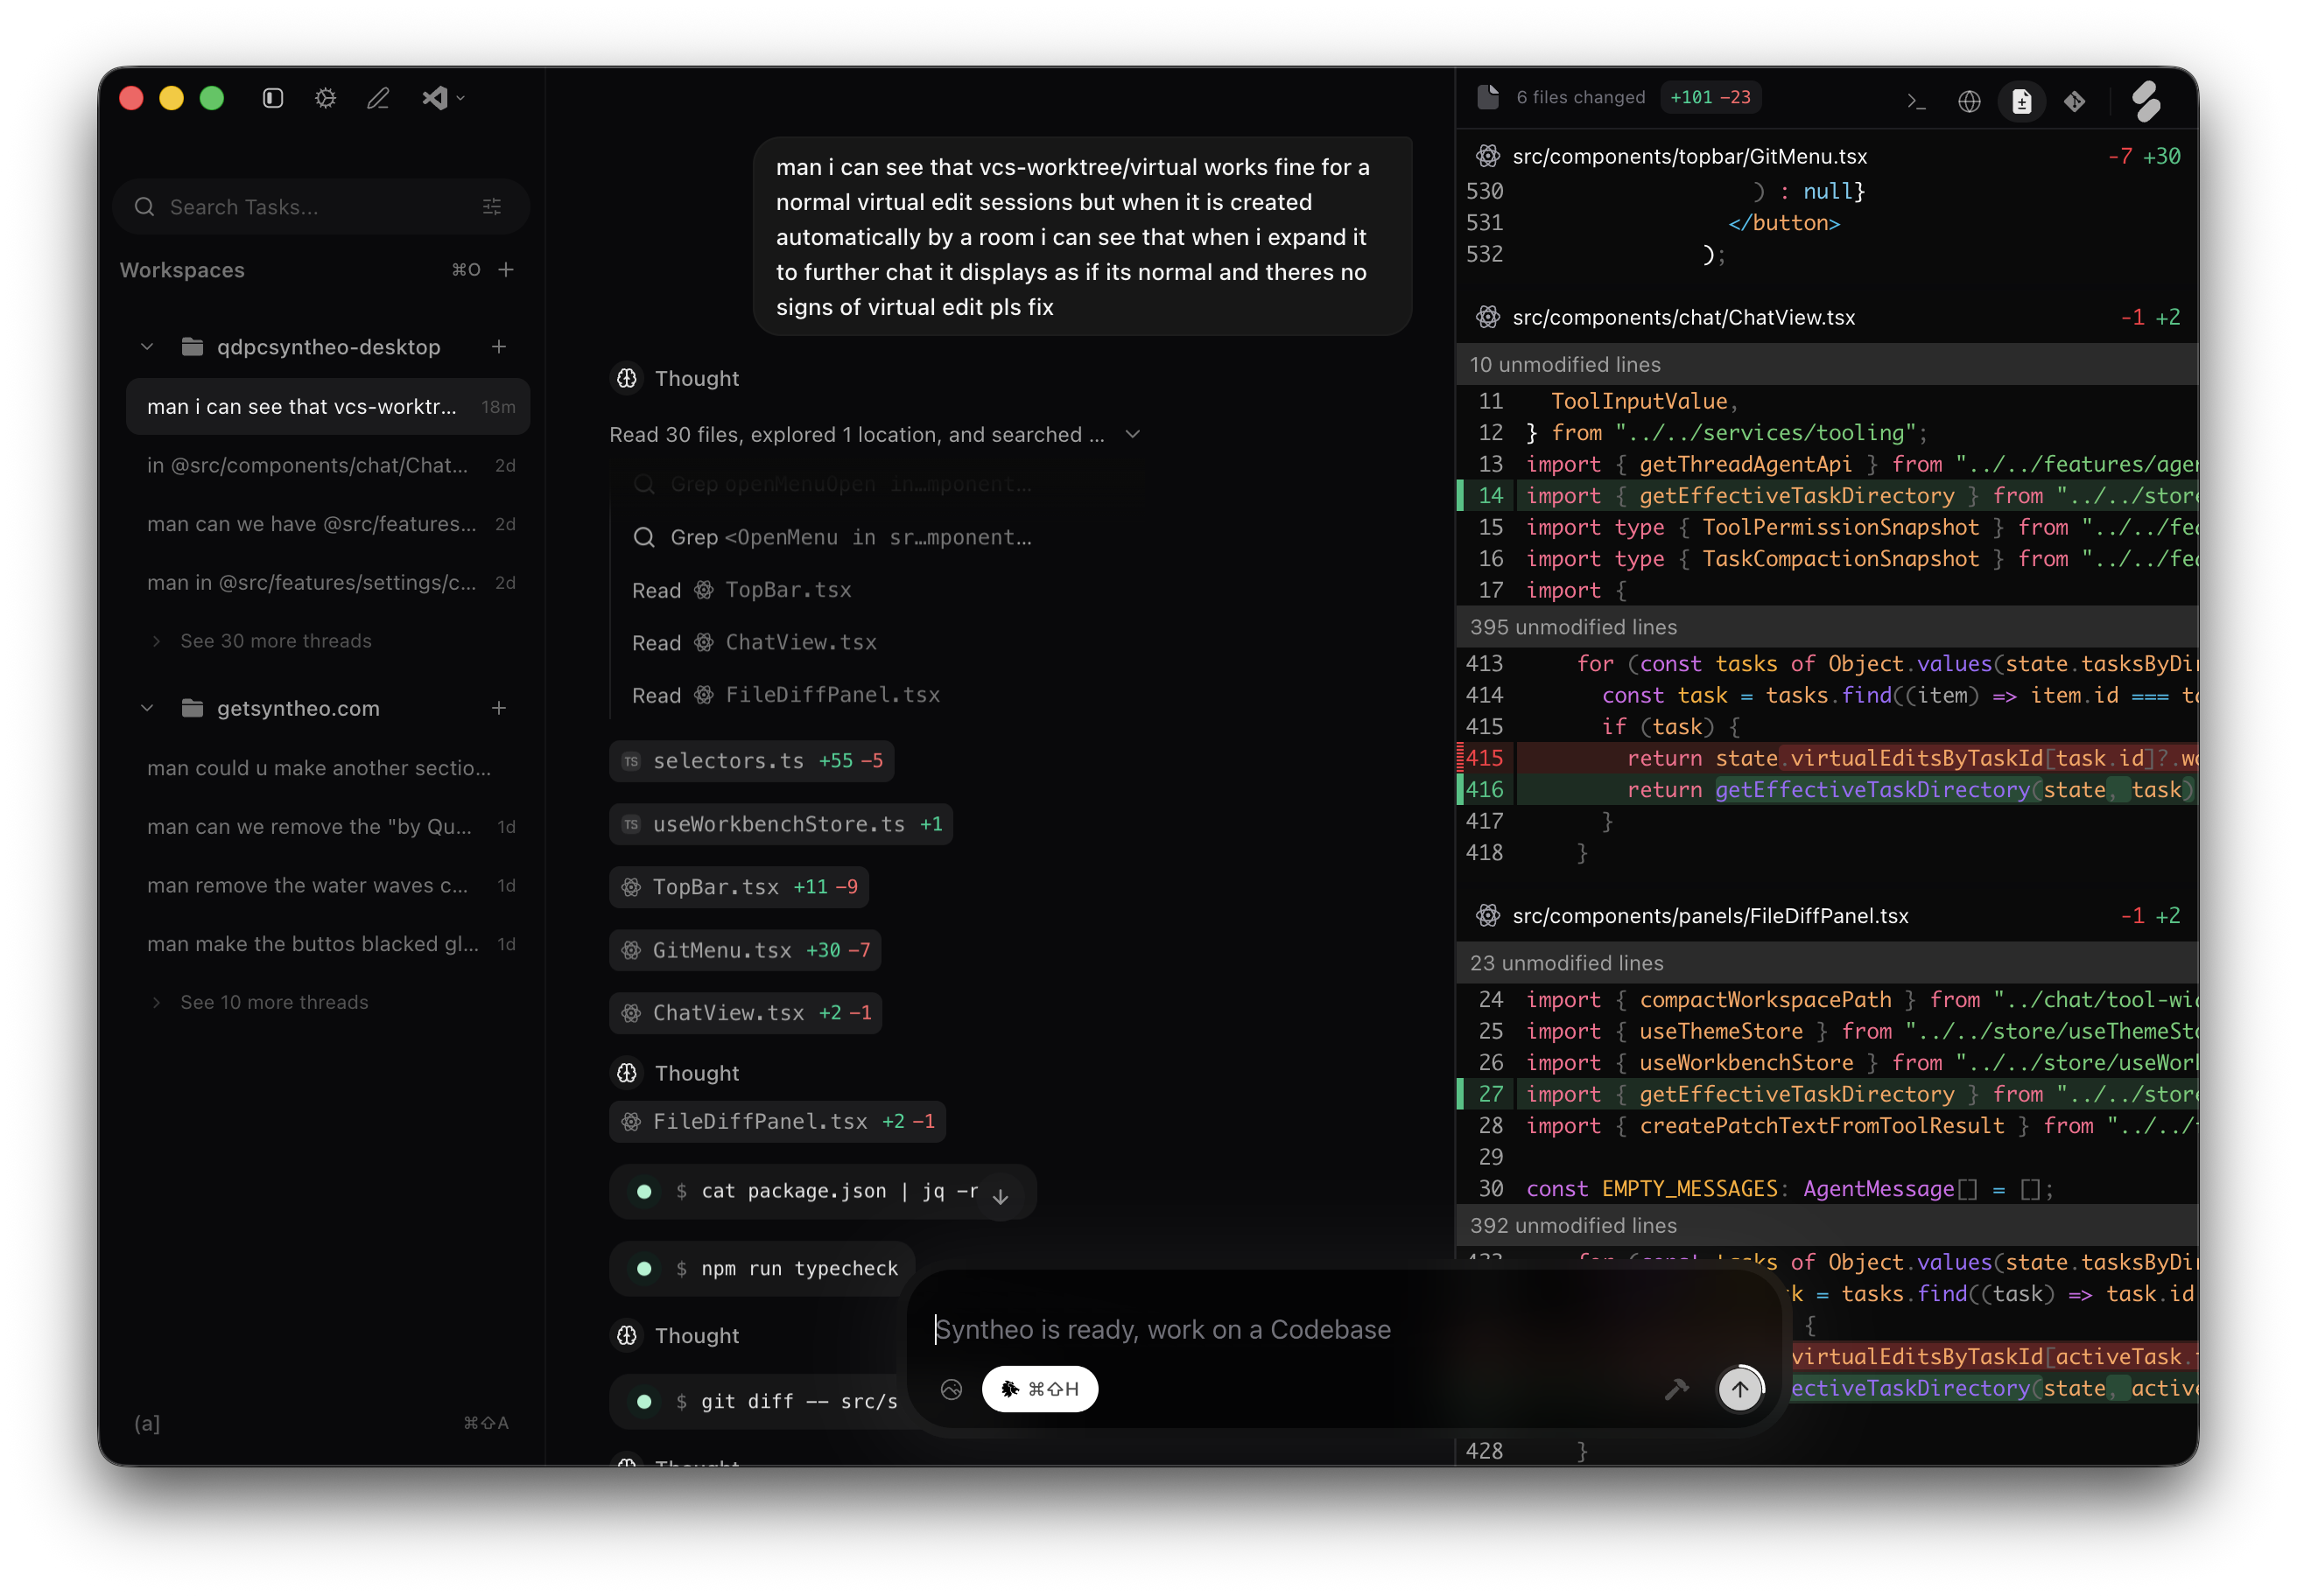
Task: Open thread 'man can we have @src/features...'
Action: click(x=328, y=524)
